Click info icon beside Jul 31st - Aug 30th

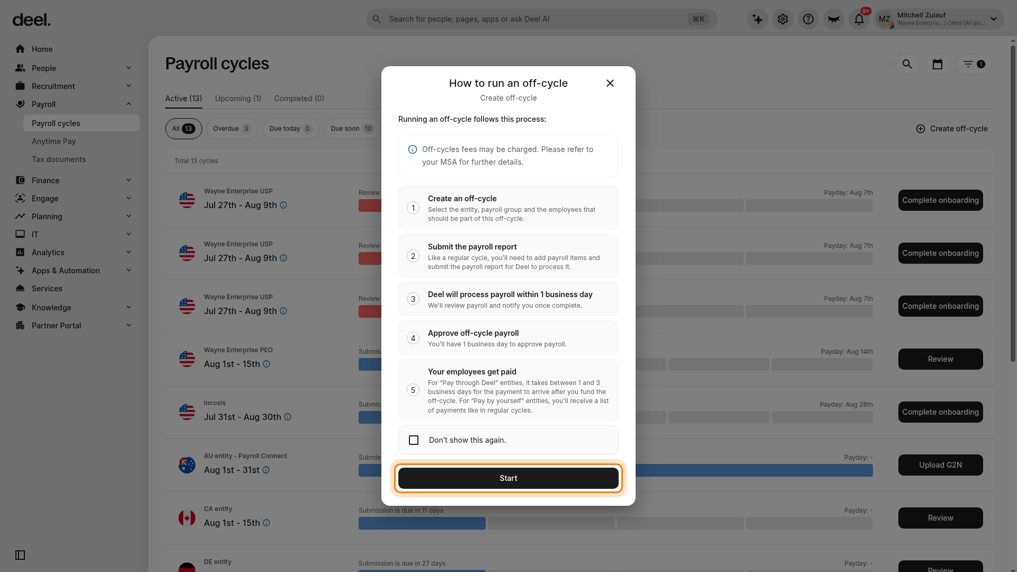tap(288, 417)
